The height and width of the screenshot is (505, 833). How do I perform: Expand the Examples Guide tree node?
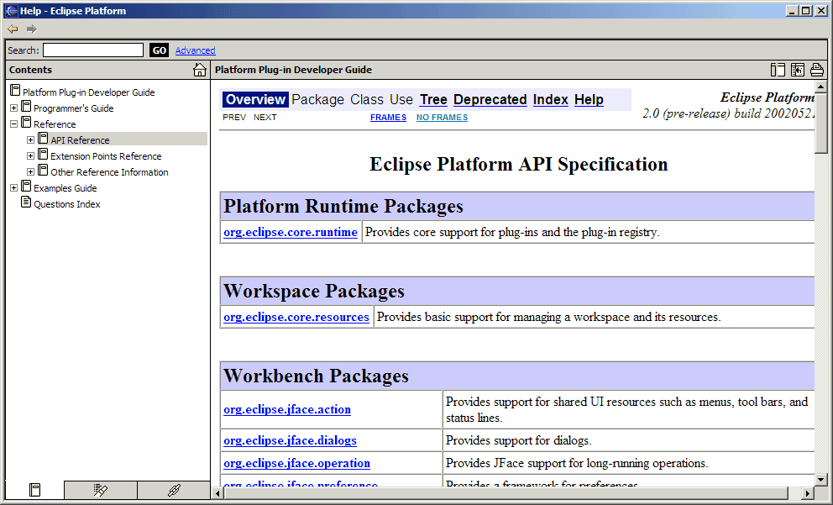pyautogui.click(x=13, y=188)
